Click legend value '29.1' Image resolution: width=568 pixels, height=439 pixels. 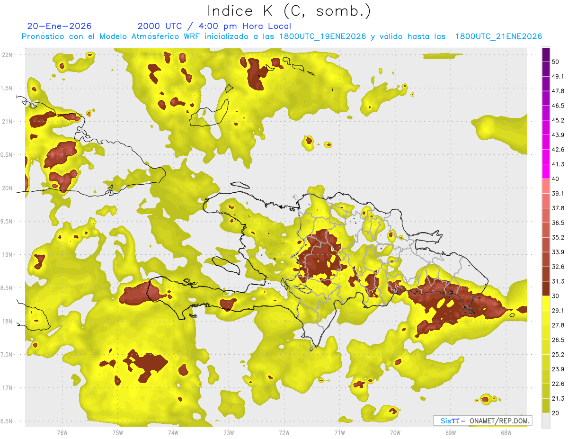pyautogui.click(x=558, y=311)
